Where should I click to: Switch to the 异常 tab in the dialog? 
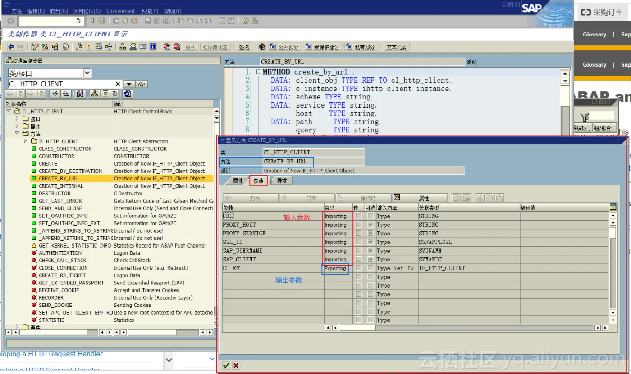click(282, 180)
